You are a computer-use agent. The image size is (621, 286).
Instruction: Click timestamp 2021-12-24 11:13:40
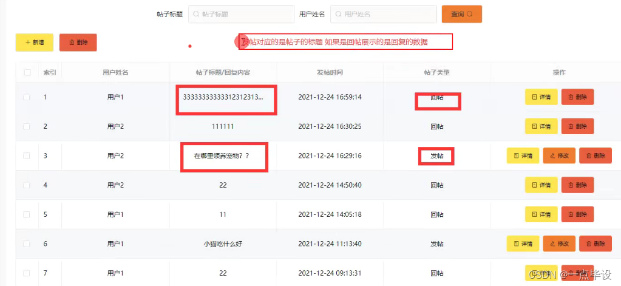(330, 243)
